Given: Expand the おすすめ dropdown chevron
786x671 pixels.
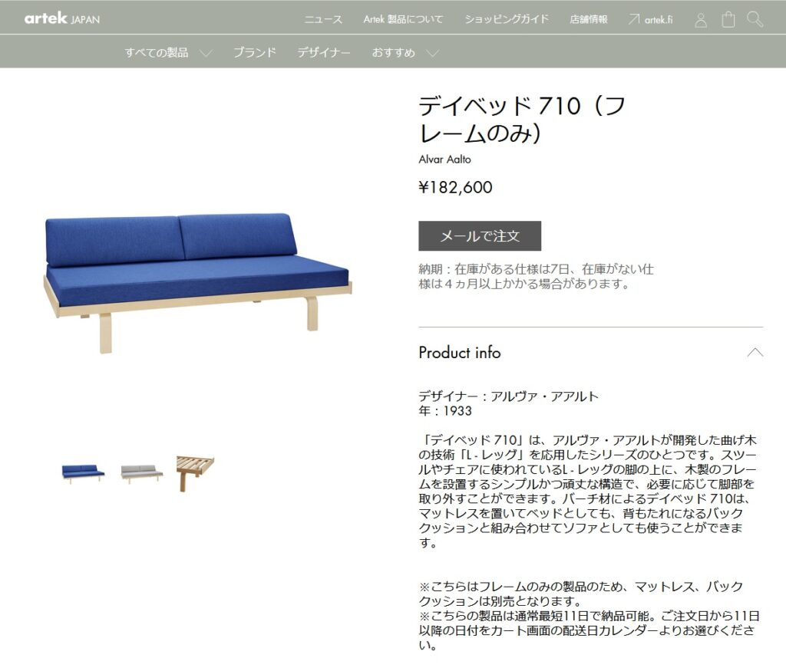Looking at the screenshot, I should [433, 53].
